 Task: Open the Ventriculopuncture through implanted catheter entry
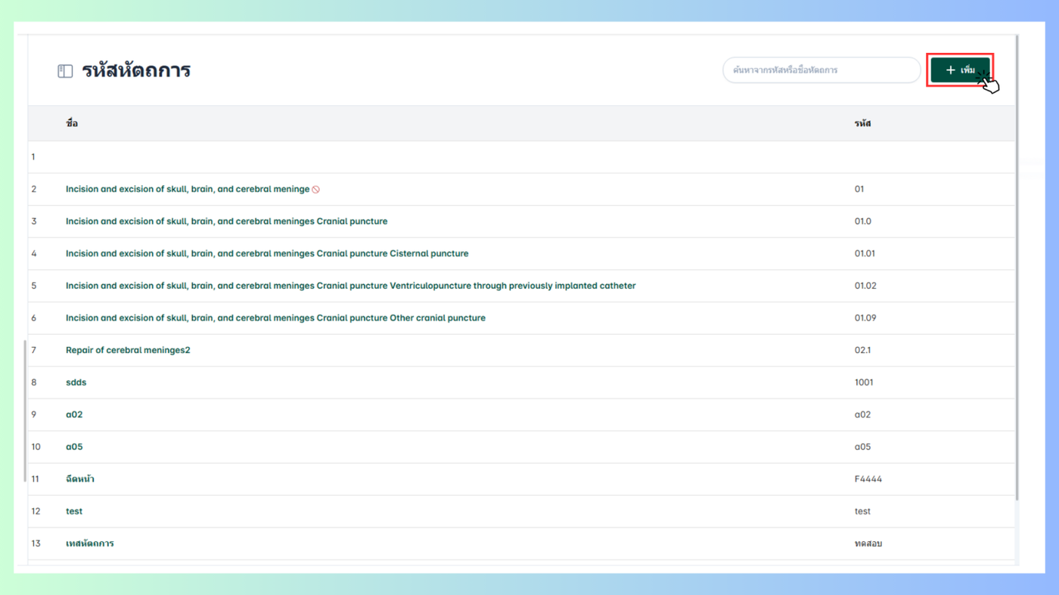coord(350,286)
